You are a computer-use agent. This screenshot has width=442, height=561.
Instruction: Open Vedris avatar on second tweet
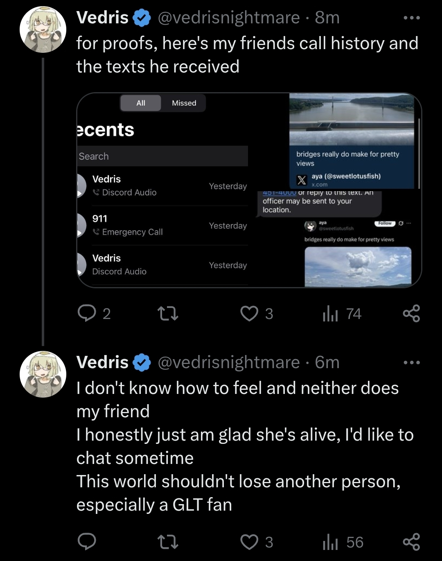43,374
